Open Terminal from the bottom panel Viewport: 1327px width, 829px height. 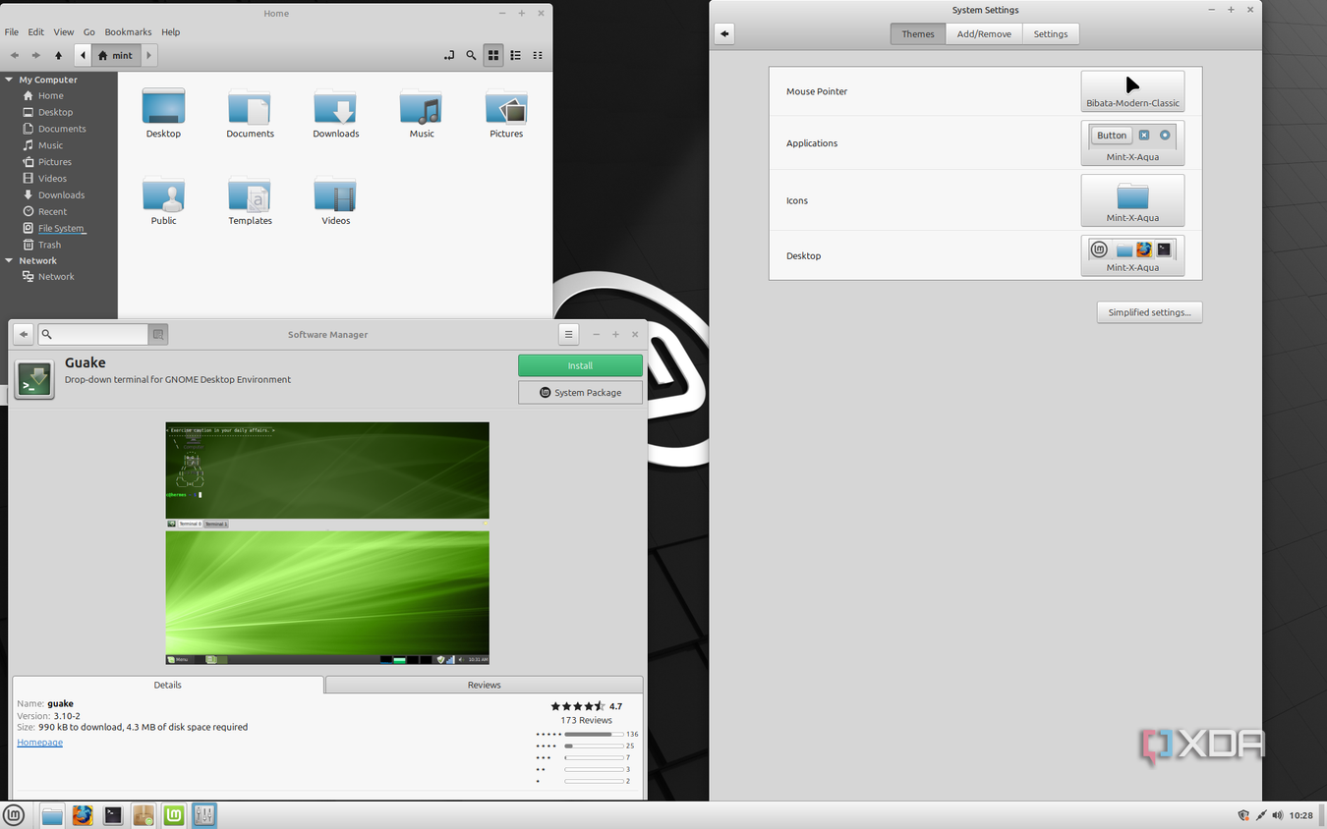113,815
